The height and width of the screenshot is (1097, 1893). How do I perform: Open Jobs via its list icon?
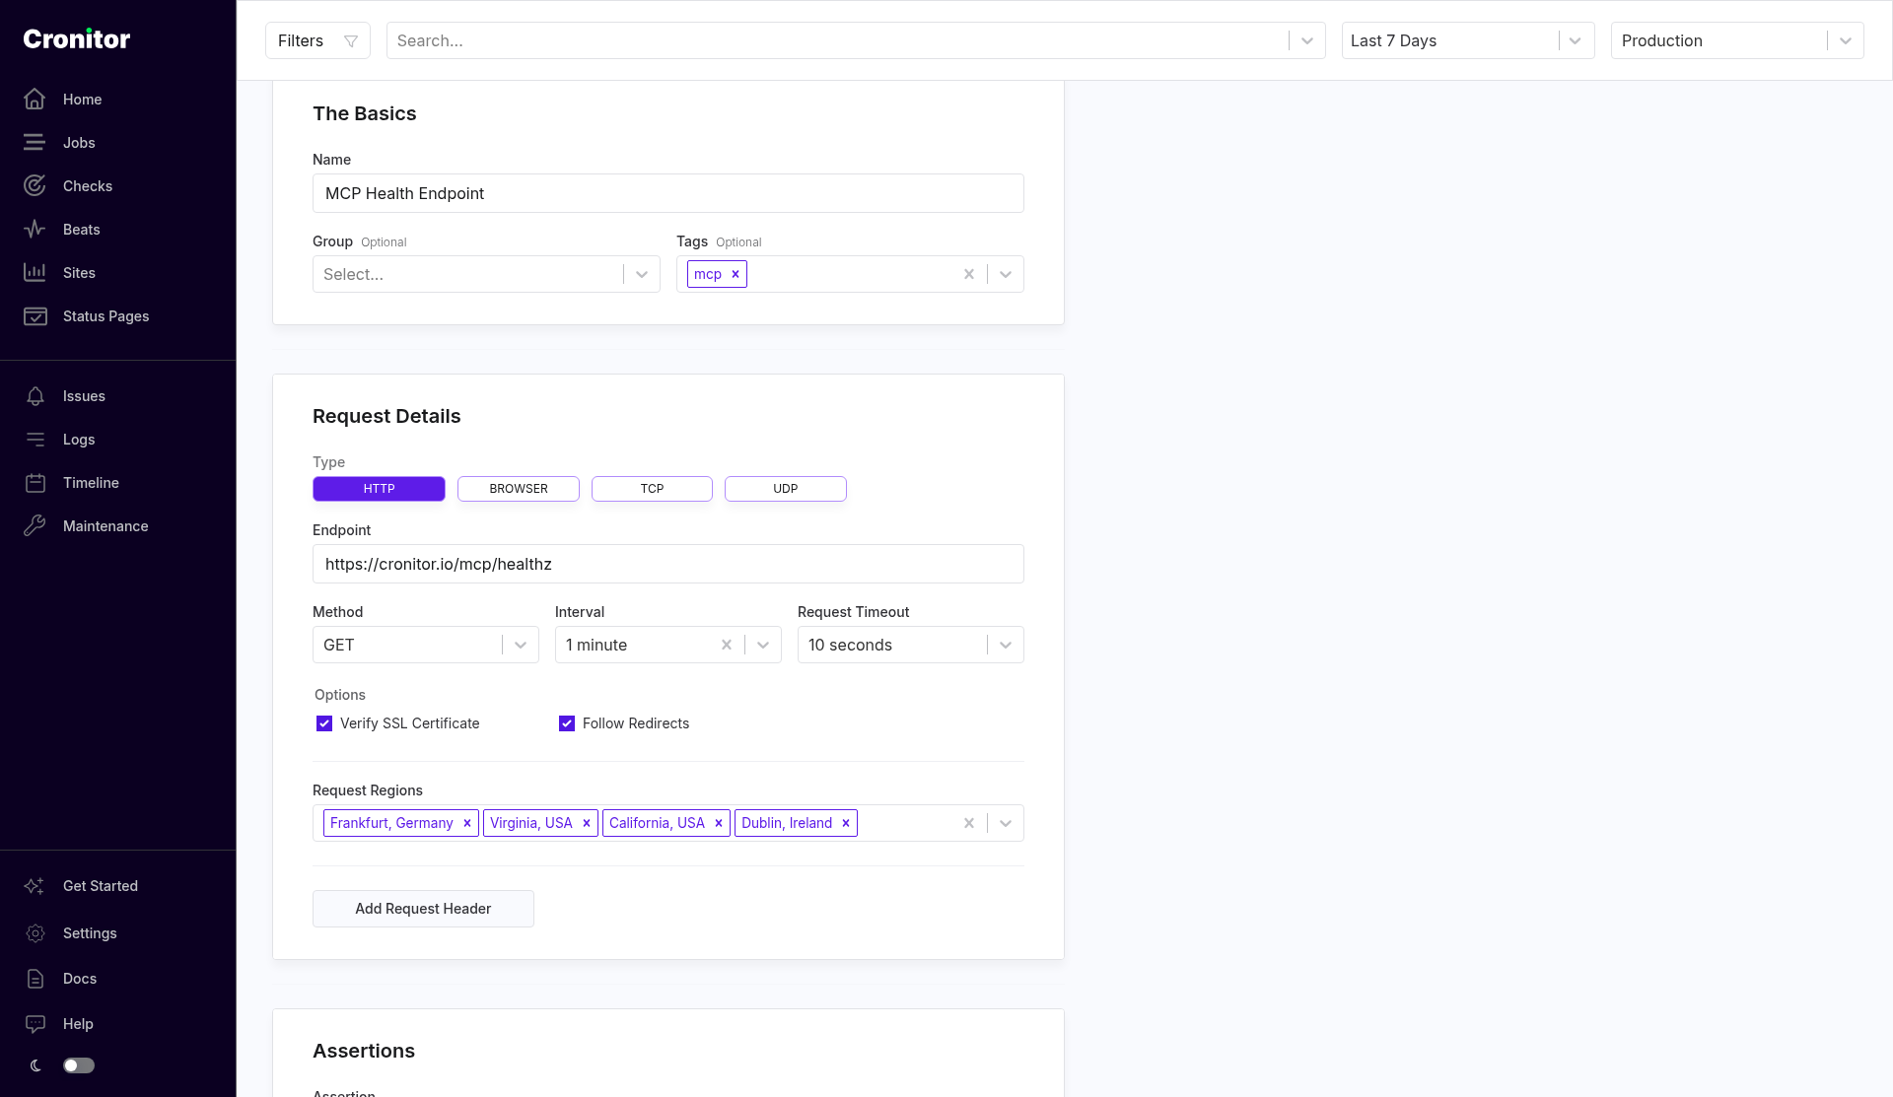tap(35, 143)
